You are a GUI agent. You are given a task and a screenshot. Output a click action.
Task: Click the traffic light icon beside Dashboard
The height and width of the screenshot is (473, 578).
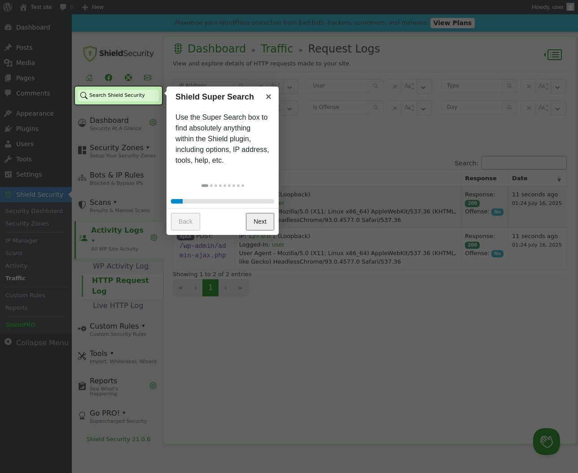[x=178, y=48]
